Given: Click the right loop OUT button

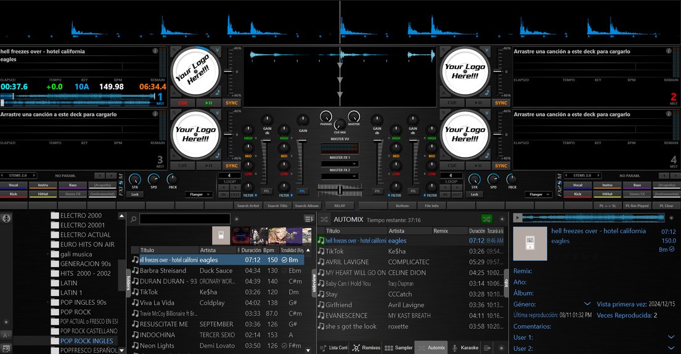Looking at the screenshot, I should point(458,195).
